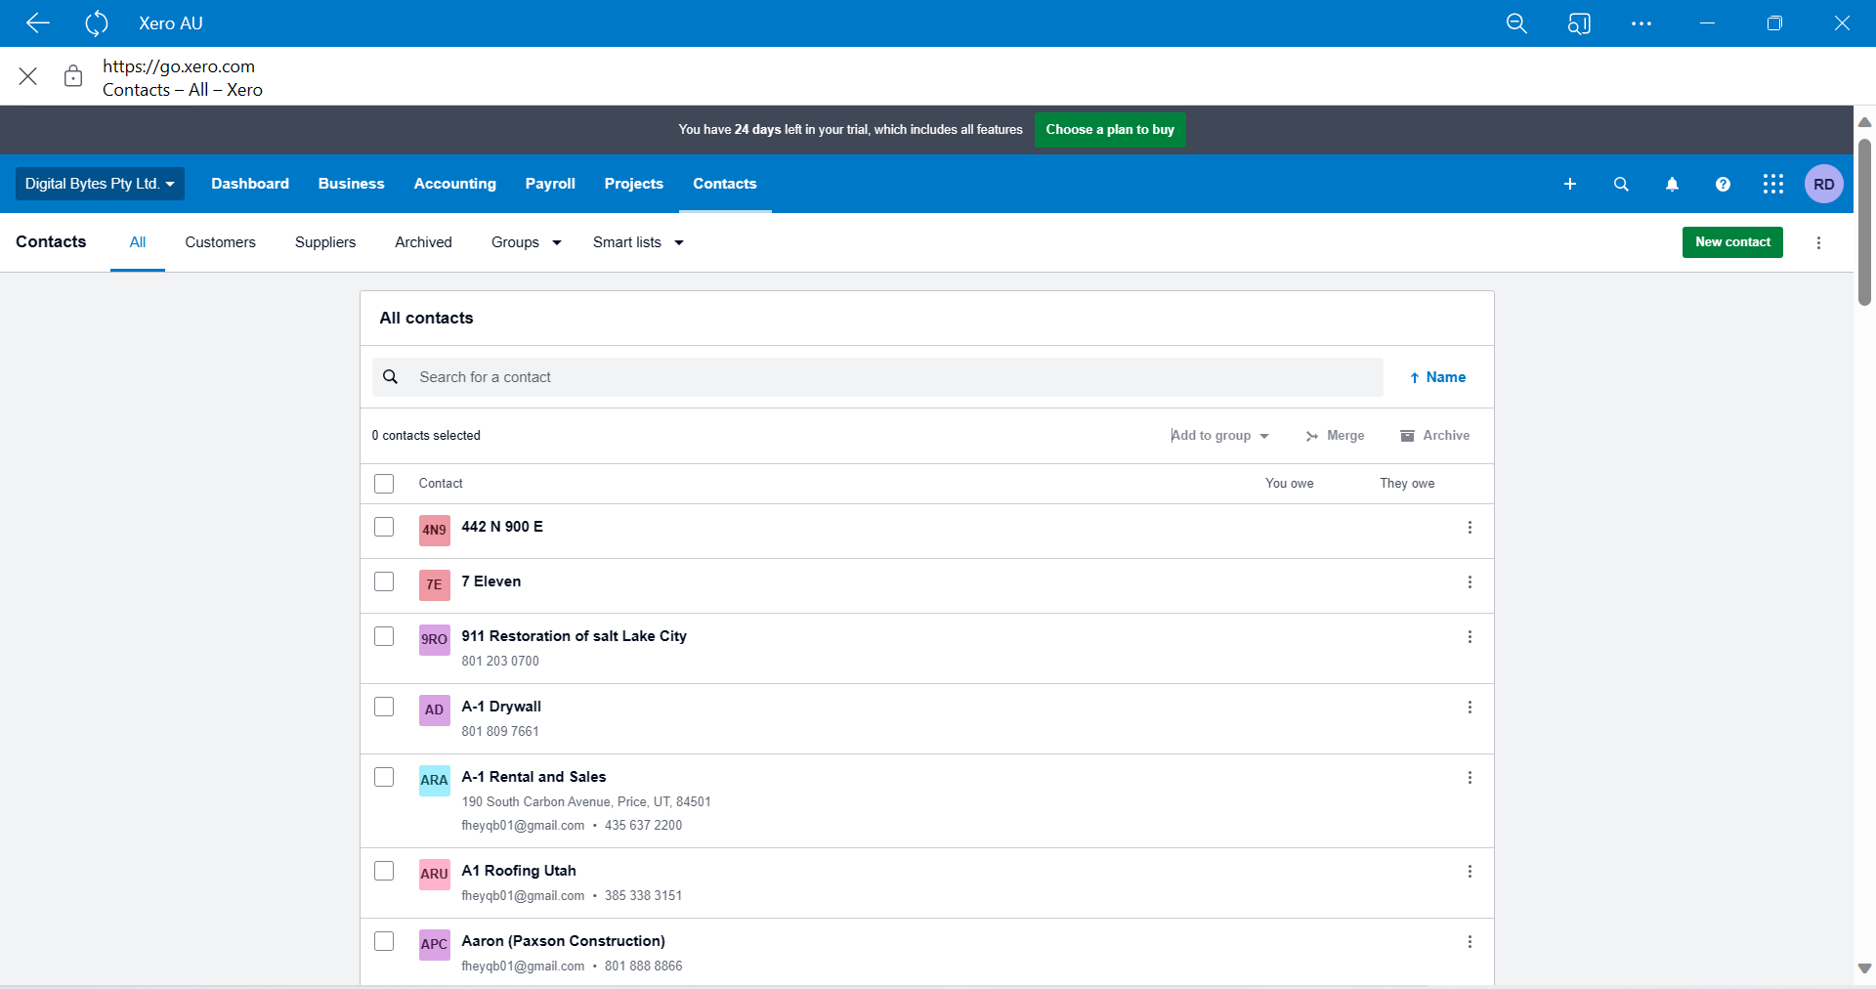
Task: Open the Aaron (Paxson Construction) contact
Action: point(564,941)
